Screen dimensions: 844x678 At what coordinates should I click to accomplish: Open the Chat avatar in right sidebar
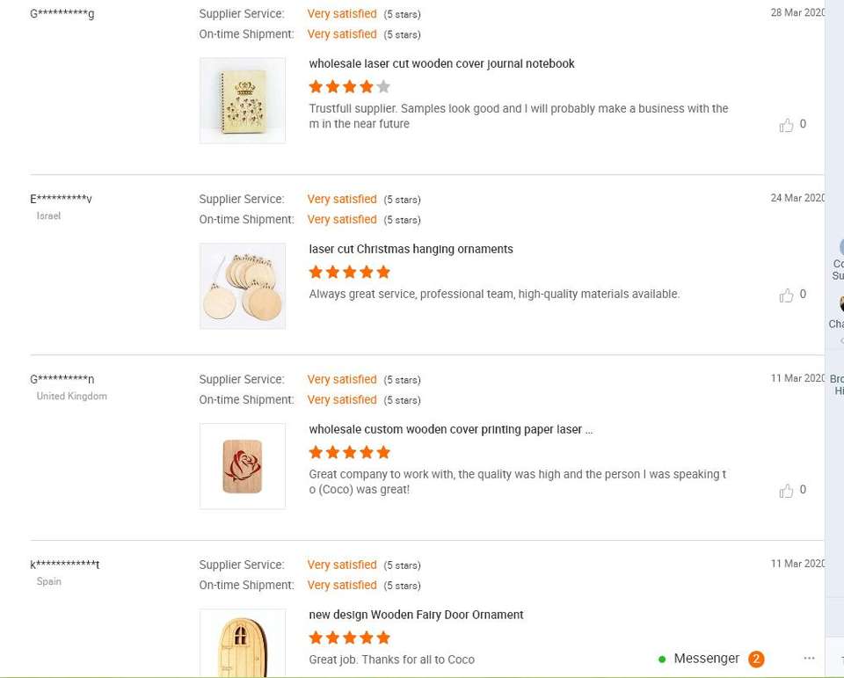[840, 304]
